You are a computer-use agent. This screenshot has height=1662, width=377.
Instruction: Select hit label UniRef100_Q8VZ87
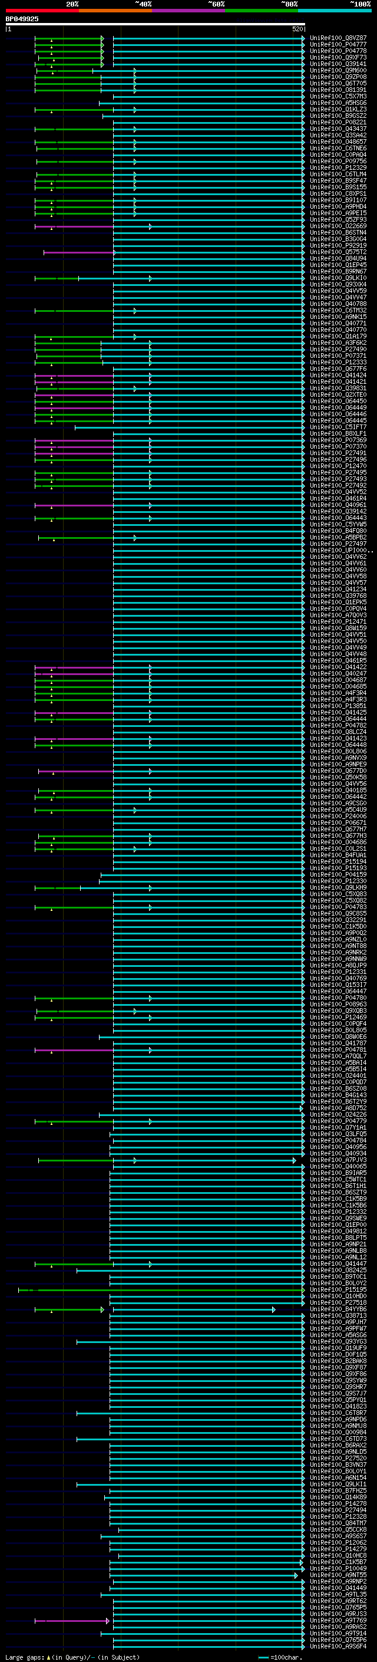[338, 38]
